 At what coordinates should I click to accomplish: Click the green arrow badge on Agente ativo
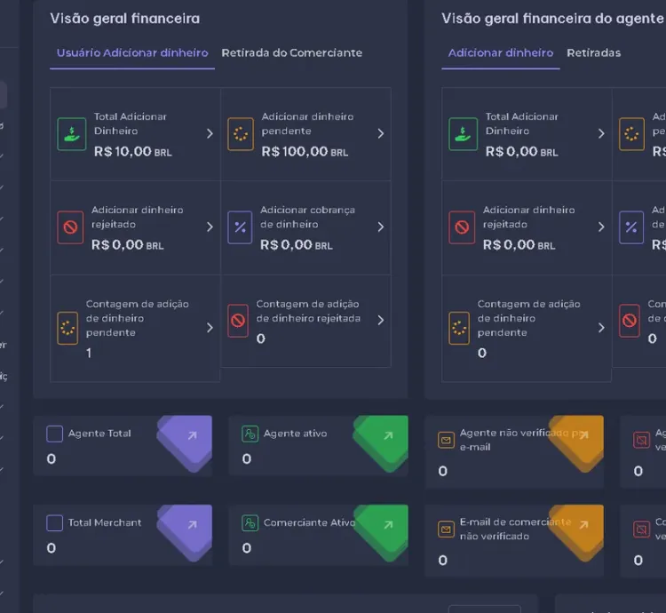click(x=387, y=435)
